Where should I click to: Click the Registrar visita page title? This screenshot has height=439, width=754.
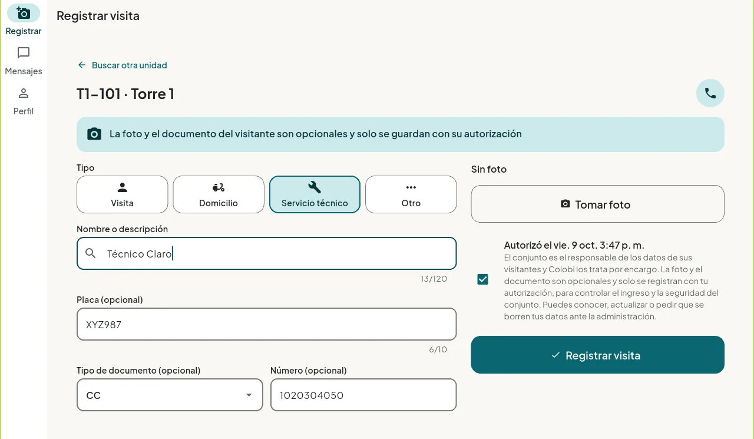click(98, 16)
